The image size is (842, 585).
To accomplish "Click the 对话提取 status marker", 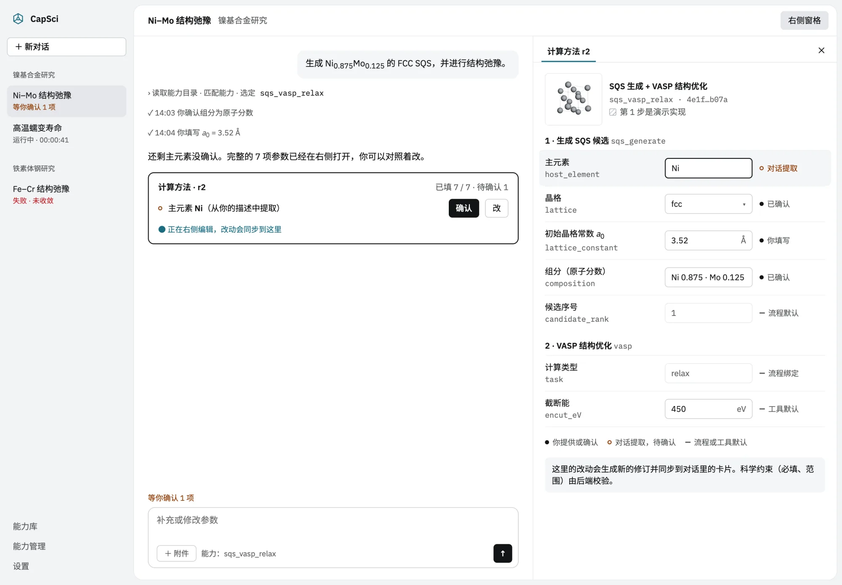I will coord(778,168).
